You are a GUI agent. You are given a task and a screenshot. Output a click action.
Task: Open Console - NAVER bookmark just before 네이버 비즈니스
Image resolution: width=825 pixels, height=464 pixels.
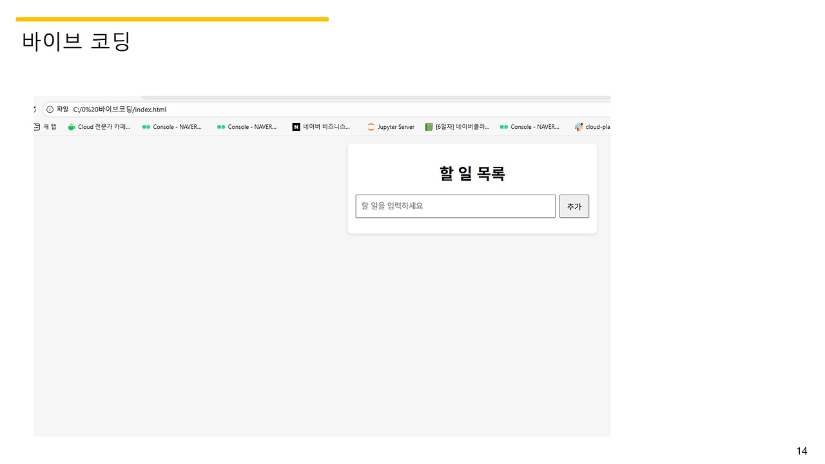(x=247, y=127)
